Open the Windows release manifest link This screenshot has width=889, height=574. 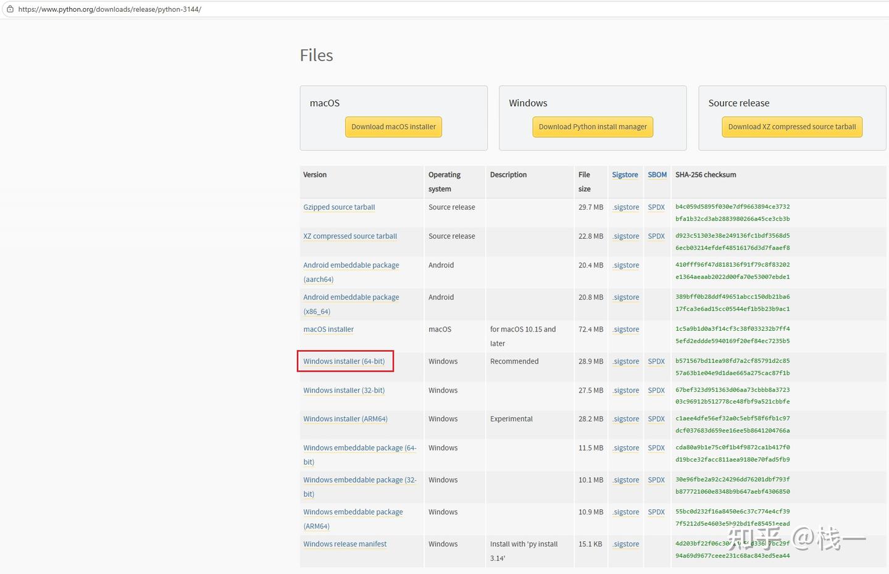345,544
